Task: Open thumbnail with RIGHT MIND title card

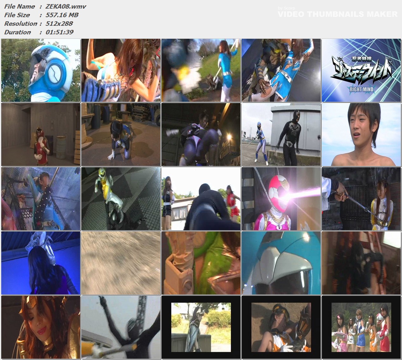Action: pos(361,70)
